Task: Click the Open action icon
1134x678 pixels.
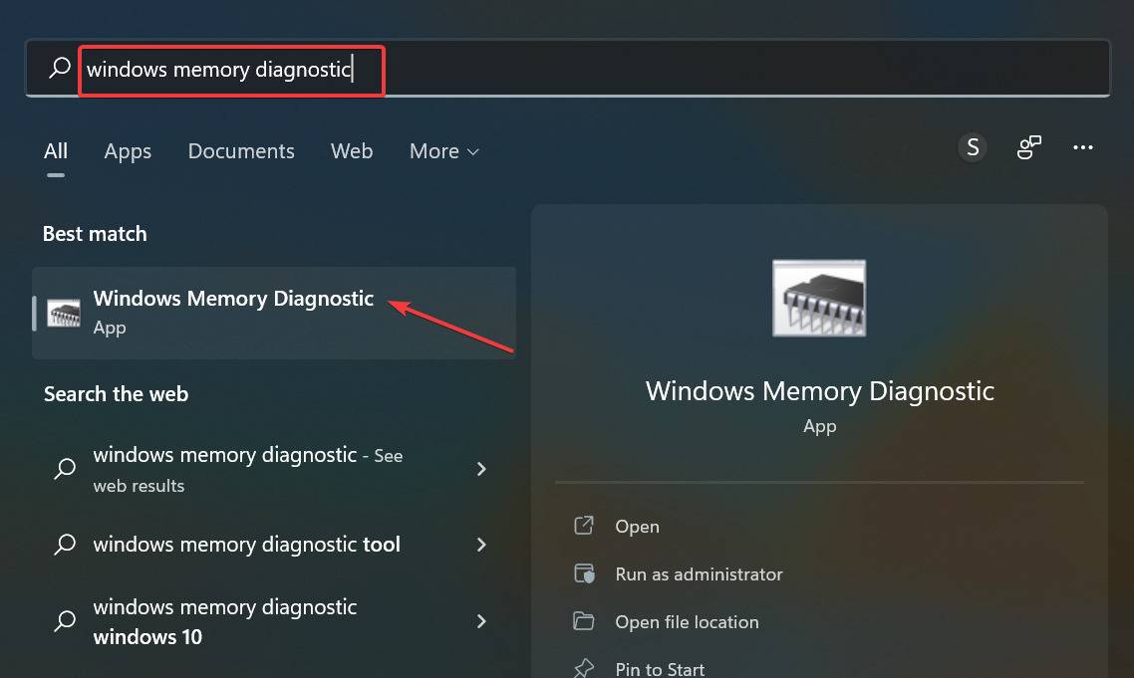Action: click(x=584, y=526)
